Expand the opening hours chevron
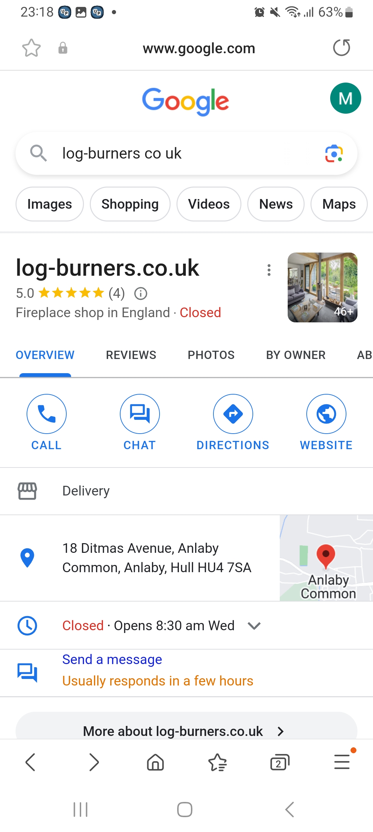 tap(254, 626)
